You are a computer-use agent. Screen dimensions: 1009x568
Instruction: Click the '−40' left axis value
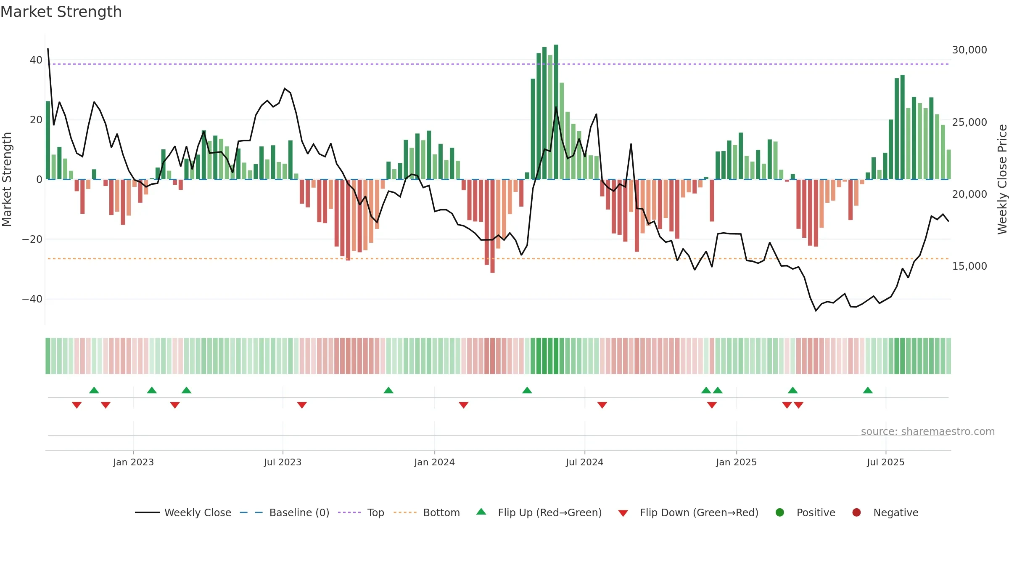pos(32,299)
